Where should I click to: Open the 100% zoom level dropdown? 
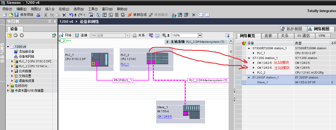[x=200, y=35]
